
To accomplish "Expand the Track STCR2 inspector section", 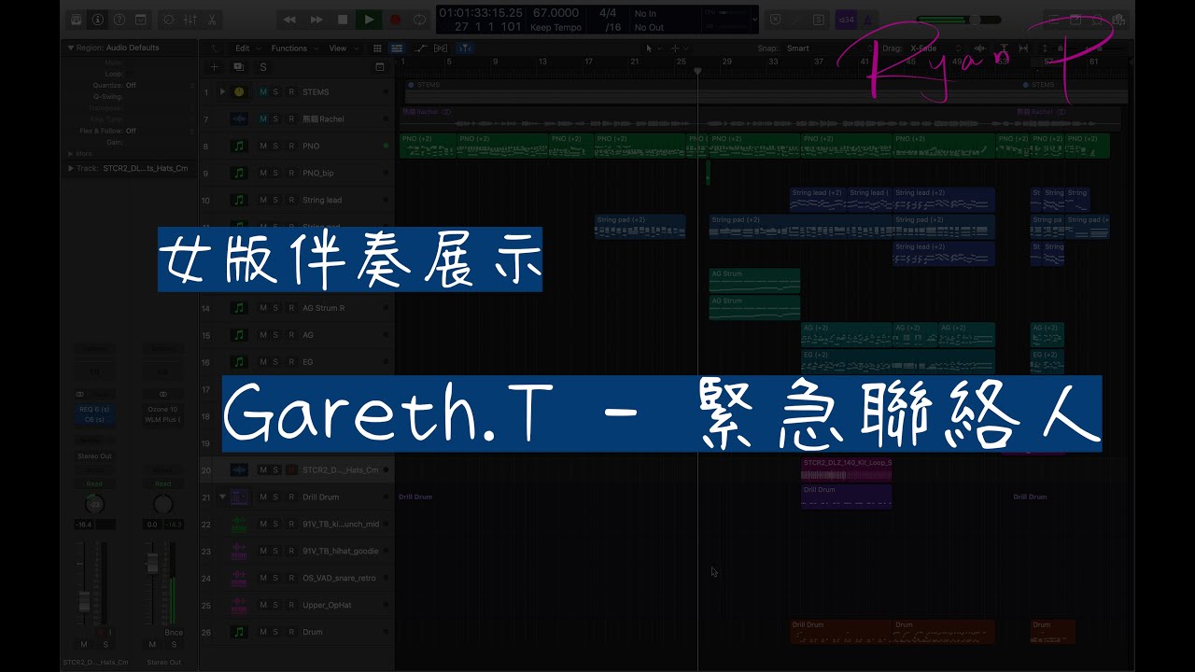I will click(x=70, y=169).
